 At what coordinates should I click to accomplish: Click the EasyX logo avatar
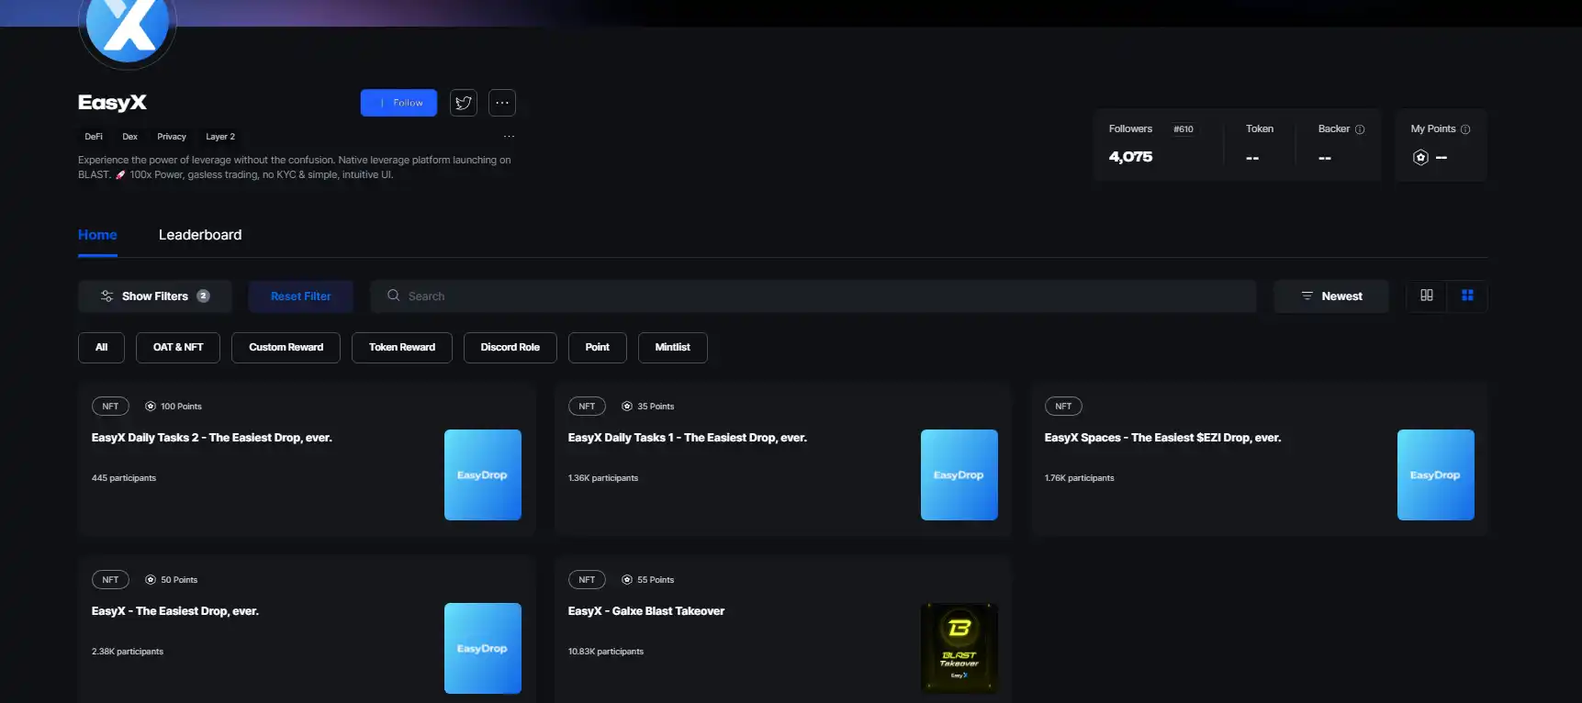pos(128,28)
